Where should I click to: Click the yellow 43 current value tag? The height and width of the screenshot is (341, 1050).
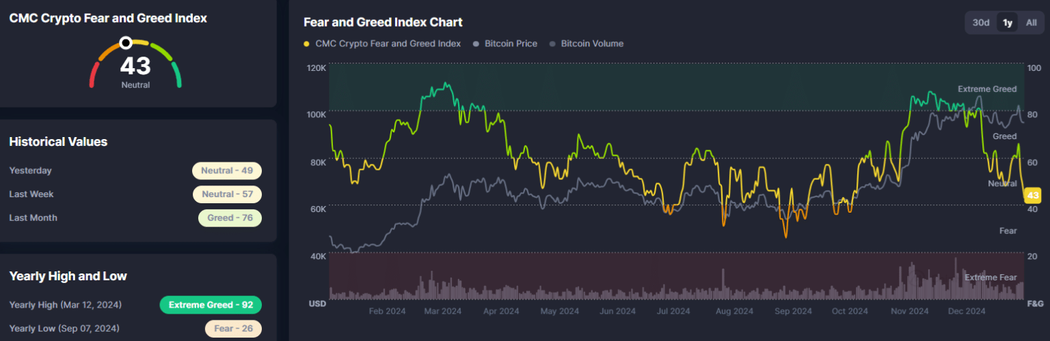click(x=1032, y=196)
